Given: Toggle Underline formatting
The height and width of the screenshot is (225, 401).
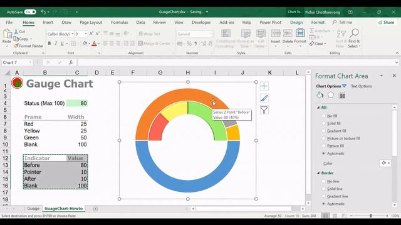Looking at the screenshot, I should [62, 44].
